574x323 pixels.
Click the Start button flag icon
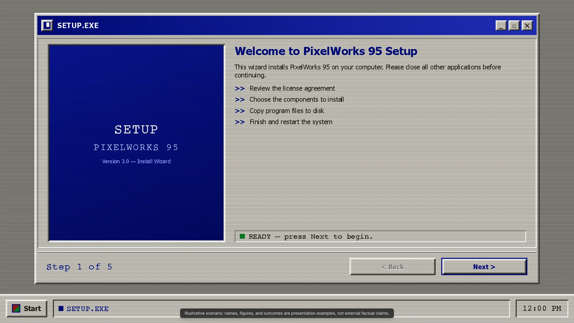click(x=16, y=308)
